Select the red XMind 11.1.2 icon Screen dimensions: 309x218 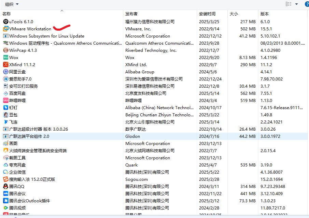click(x=6, y=64)
